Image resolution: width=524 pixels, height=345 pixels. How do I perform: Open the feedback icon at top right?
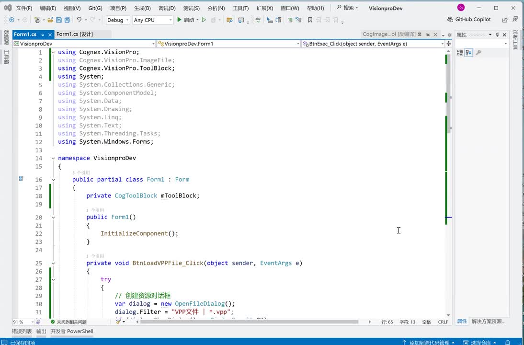point(515,19)
